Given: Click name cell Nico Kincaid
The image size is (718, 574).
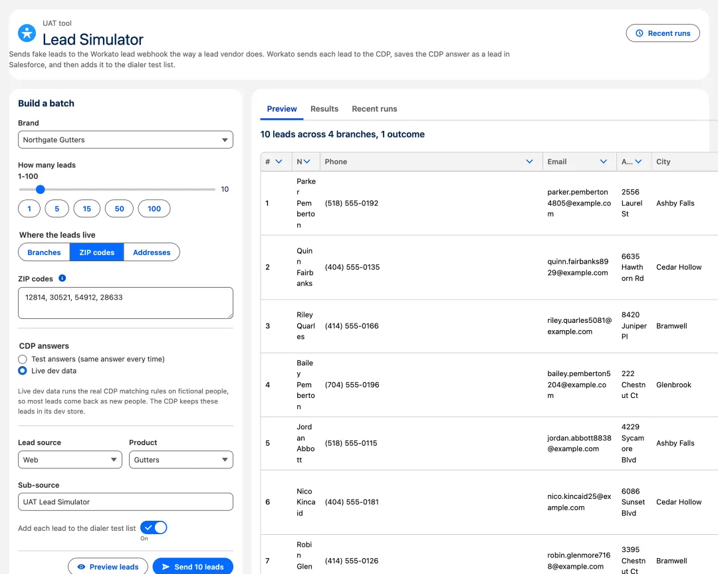Looking at the screenshot, I should click(306, 502).
